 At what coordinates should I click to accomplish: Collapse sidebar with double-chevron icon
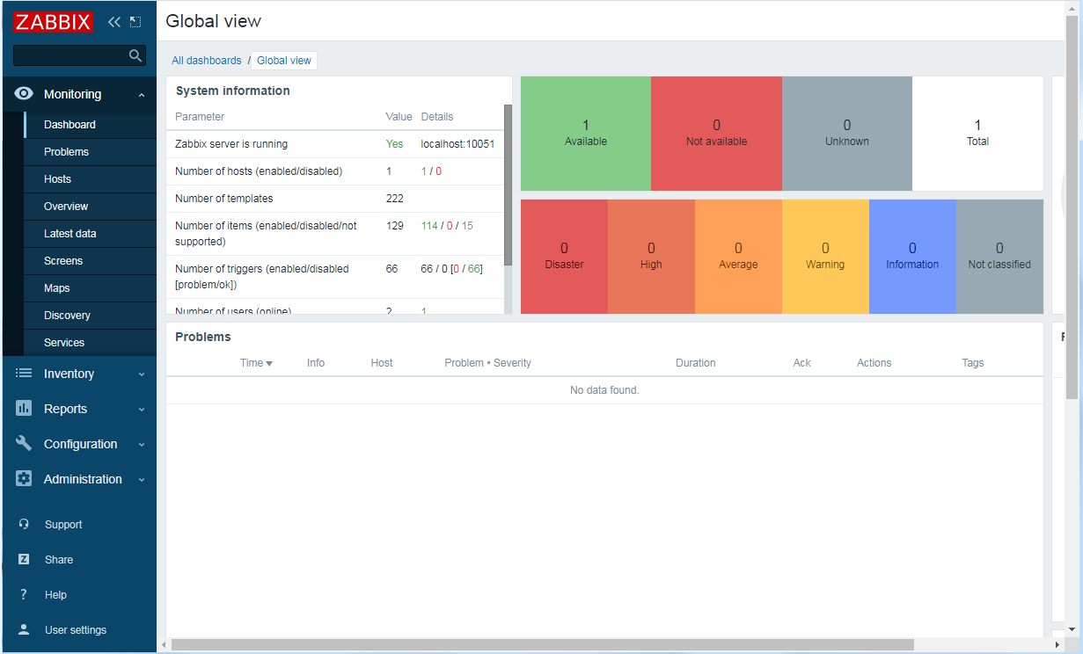click(x=114, y=22)
